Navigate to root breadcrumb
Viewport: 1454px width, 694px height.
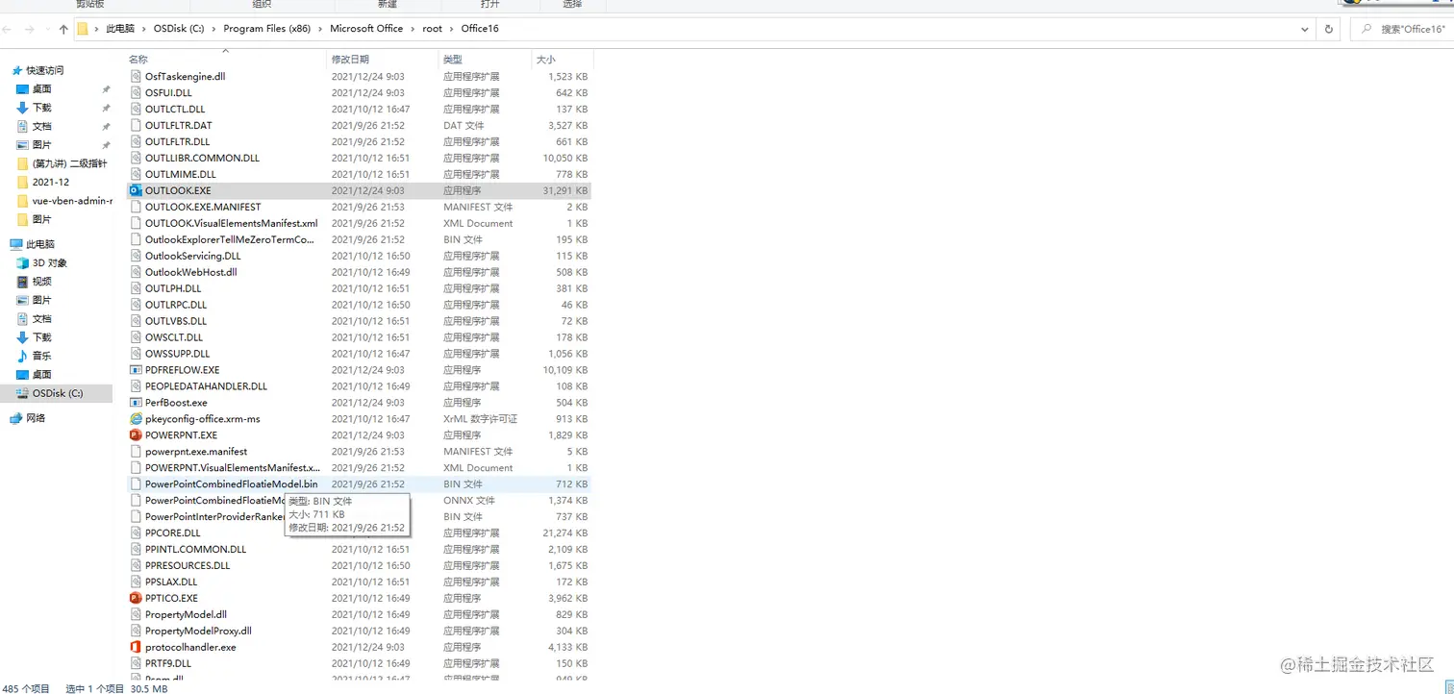coord(433,29)
